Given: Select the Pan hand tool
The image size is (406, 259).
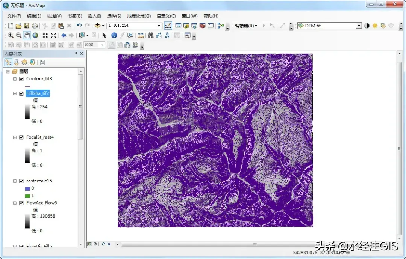Looking at the screenshot, I should 27,35.
